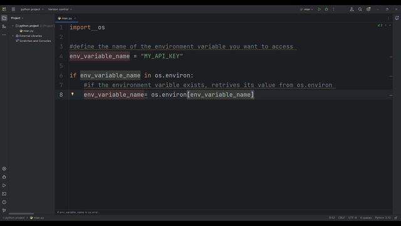The image size is (401, 226).
Task: Click the "MY_API_KEY" string literal
Action: (x=162, y=56)
